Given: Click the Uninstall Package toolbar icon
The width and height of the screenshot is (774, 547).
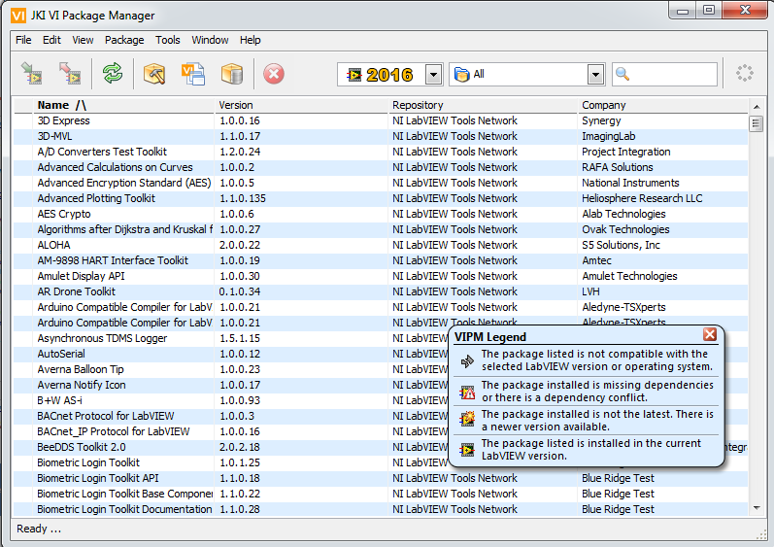Looking at the screenshot, I should tap(70, 74).
